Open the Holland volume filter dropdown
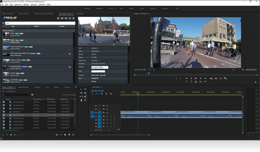The width and height of the screenshot is (260, 152). (37, 26)
